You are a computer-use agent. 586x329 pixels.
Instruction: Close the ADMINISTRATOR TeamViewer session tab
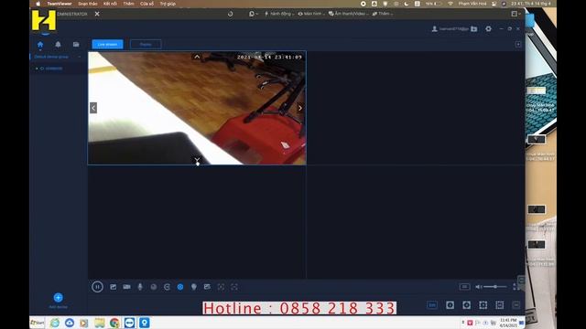(x=97, y=14)
